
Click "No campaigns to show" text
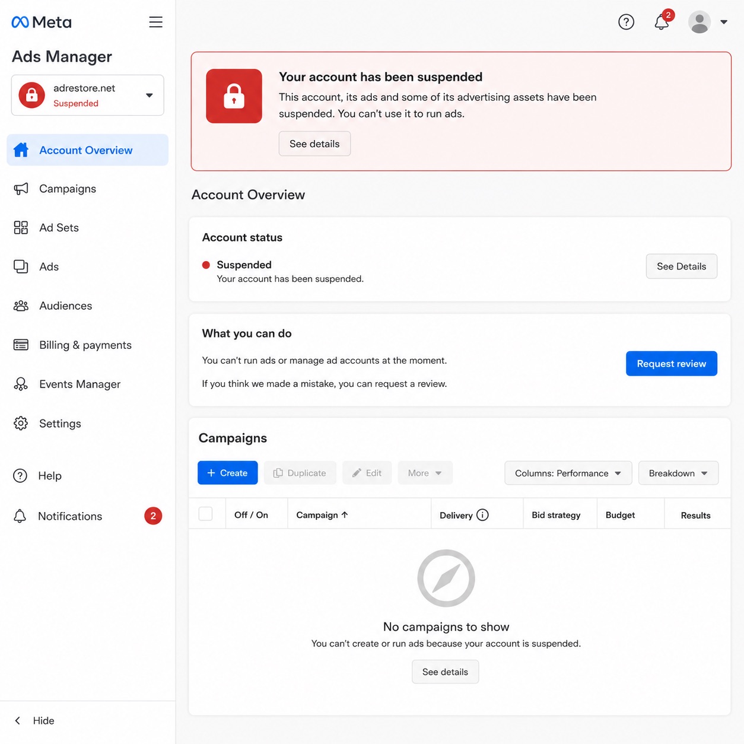446,627
